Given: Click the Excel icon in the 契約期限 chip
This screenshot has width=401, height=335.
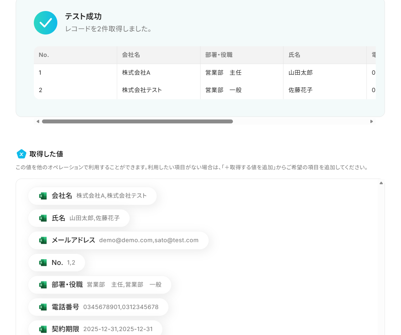Looking at the screenshot, I should pyautogui.click(x=43, y=329).
